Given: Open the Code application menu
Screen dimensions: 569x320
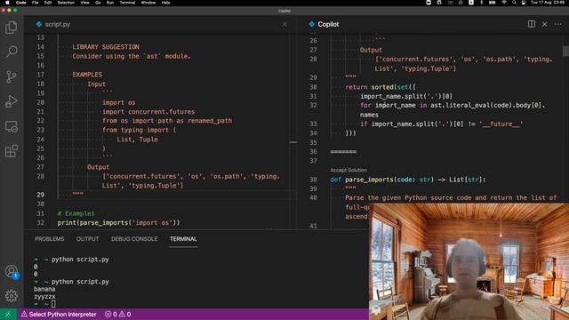Looking at the screenshot, I should coord(21,3).
